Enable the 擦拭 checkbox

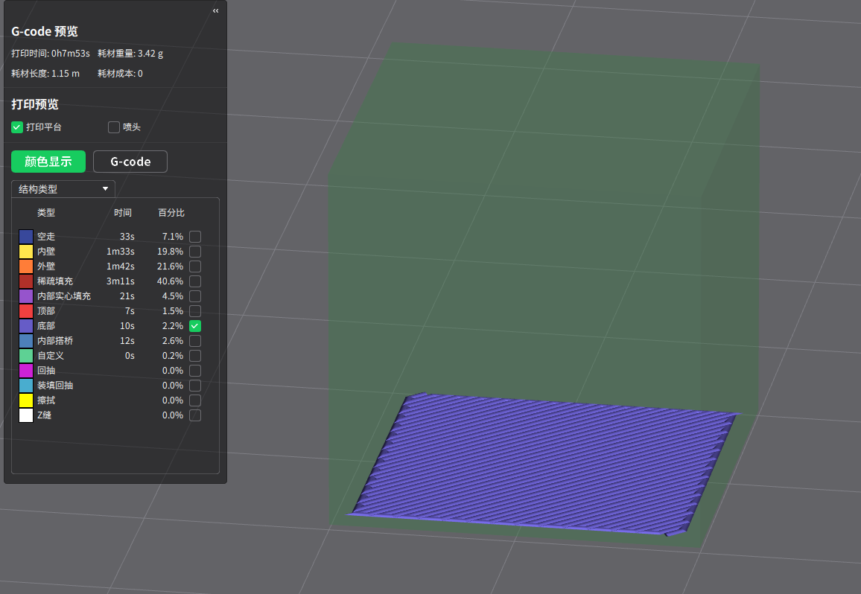click(x=195, y=400)
